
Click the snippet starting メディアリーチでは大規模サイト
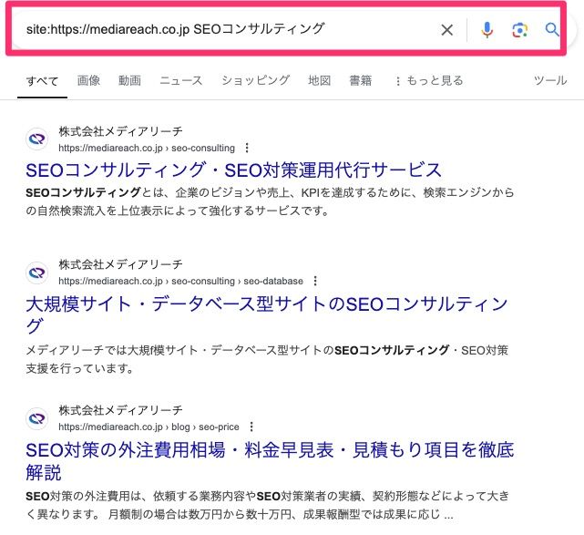pyautogui.click(x=267, y=359)
